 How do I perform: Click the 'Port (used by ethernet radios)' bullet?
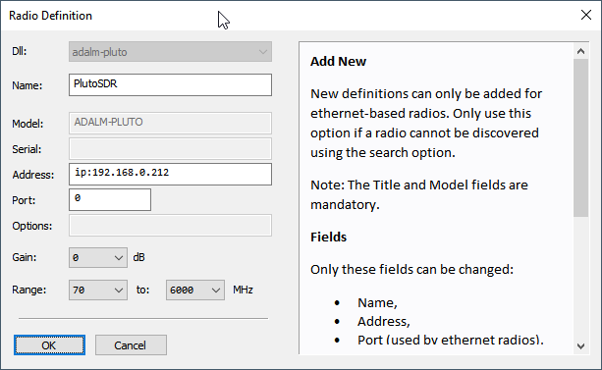click(x=451, y=340)
